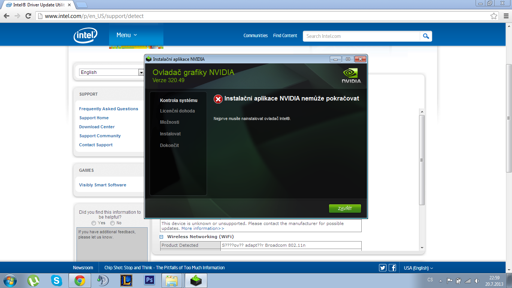Click the scrollbar thumb in the results panel
The height and width of the screenshot is (288, 512).
pos(422,160)
